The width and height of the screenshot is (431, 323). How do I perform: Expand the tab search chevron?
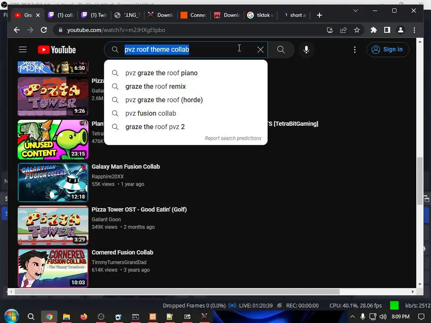pos(355,11)
